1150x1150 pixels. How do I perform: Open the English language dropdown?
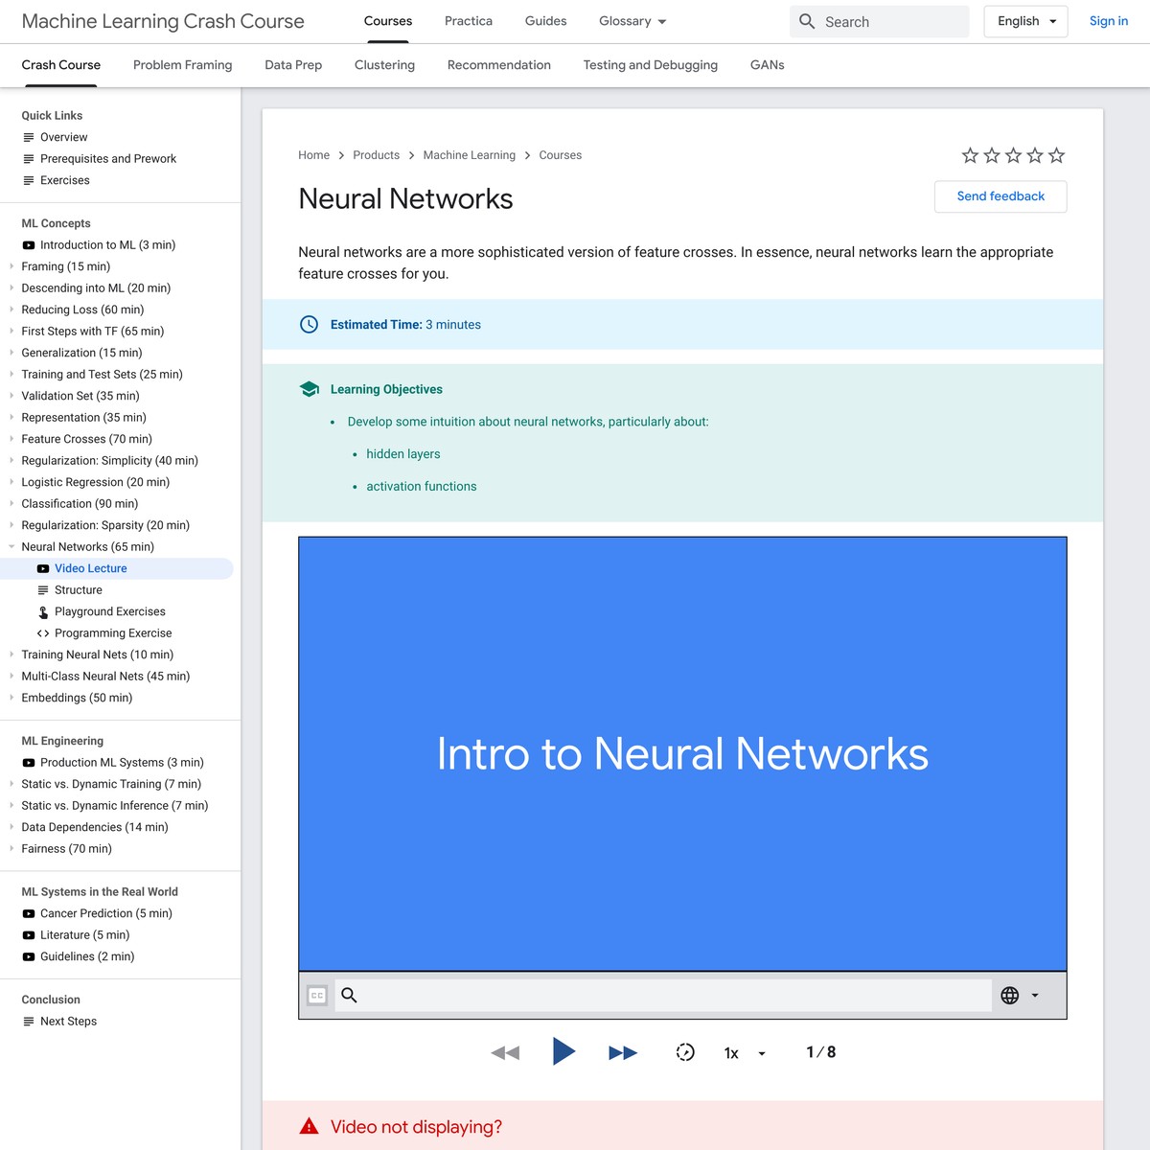tap(1025, 21)
